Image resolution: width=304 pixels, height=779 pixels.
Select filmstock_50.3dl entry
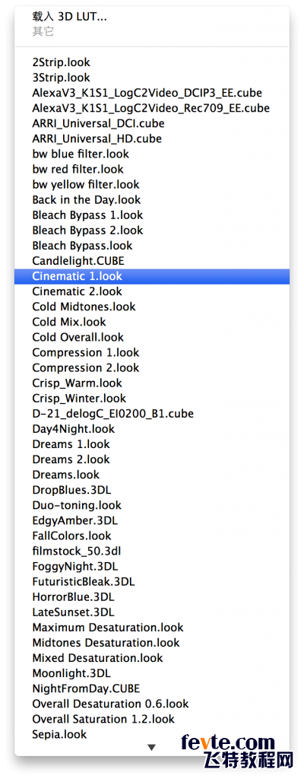151,551
